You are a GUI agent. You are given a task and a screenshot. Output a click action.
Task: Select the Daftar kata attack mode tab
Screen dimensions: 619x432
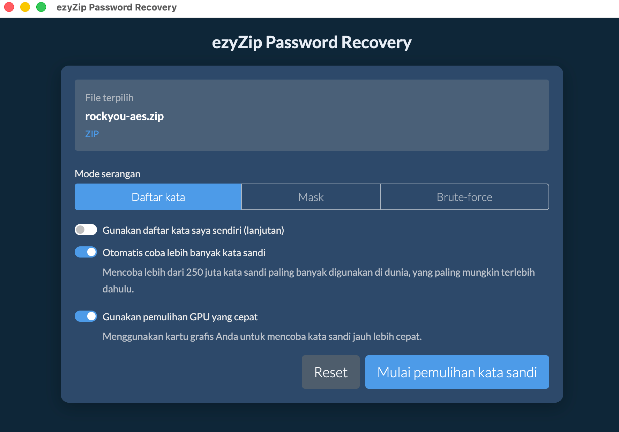click(x=158, y=197)
